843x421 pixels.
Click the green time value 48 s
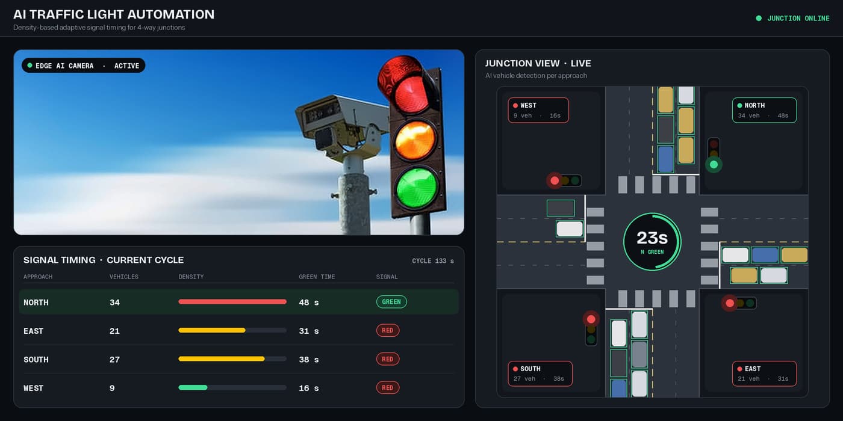(309, 303)
